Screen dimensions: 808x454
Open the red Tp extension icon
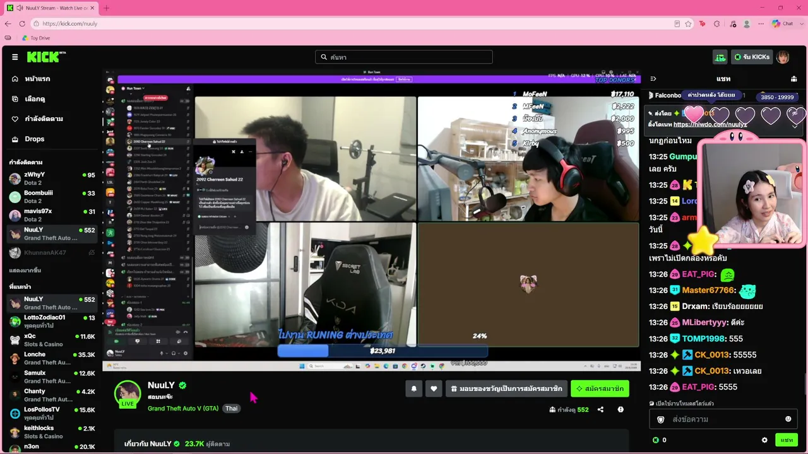(x=703, y=24)
